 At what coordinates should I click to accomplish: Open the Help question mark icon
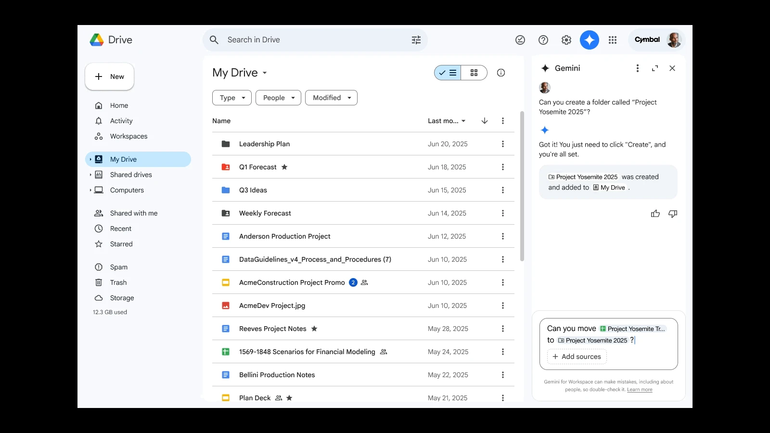click(543, 40)
